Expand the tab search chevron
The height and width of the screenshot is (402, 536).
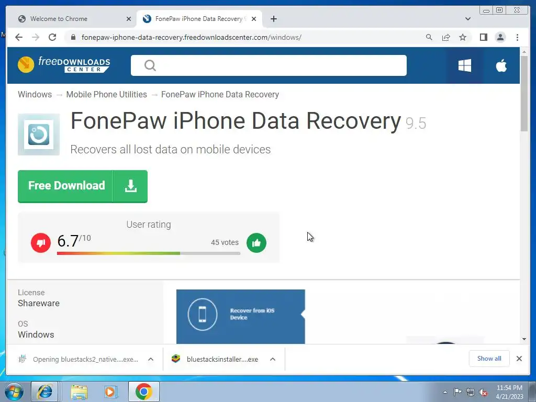pyautogui.click(x=468, y=19)
